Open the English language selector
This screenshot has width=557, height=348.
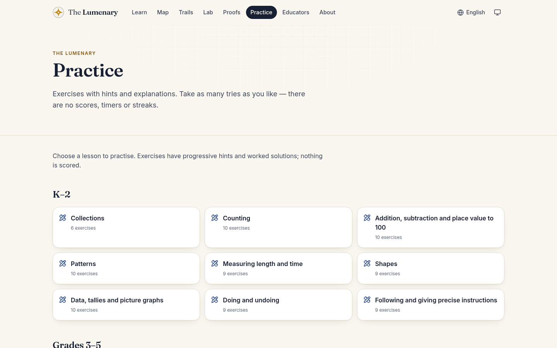point(471,12)
